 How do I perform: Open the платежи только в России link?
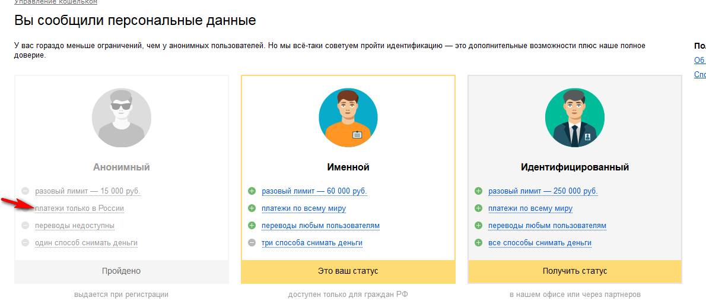point(79,208)
